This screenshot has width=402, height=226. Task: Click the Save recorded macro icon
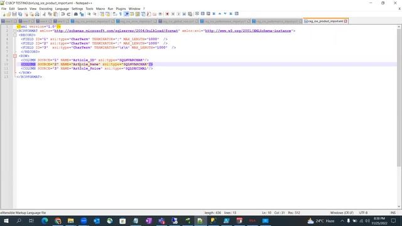click(190, 14)
